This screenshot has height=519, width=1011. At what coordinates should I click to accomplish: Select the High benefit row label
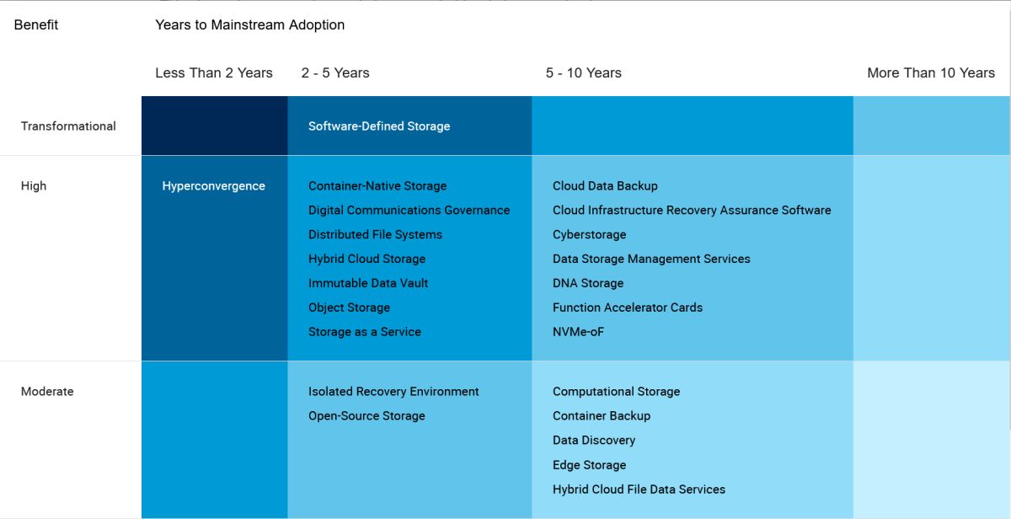point(34,186)
